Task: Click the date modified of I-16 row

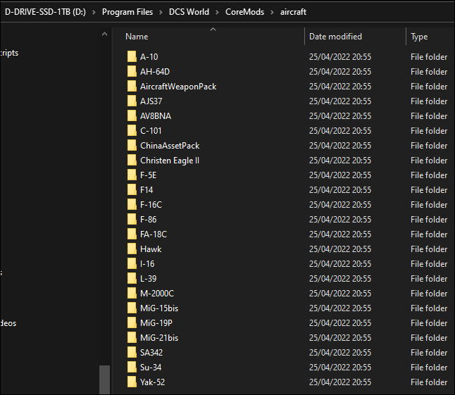Action: click(340, 264)
